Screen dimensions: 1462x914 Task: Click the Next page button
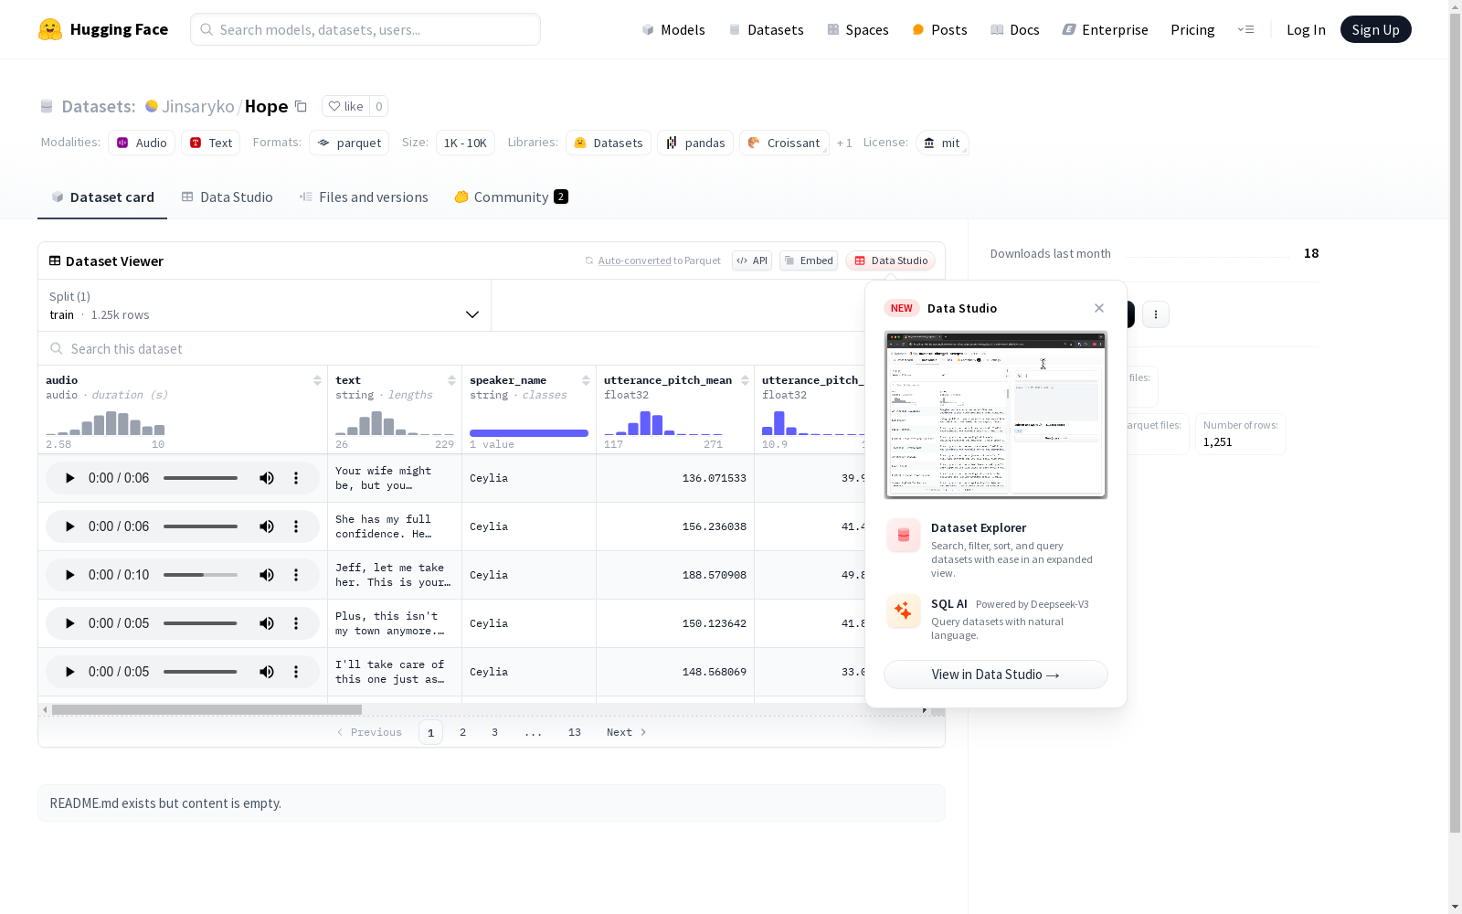627,732
